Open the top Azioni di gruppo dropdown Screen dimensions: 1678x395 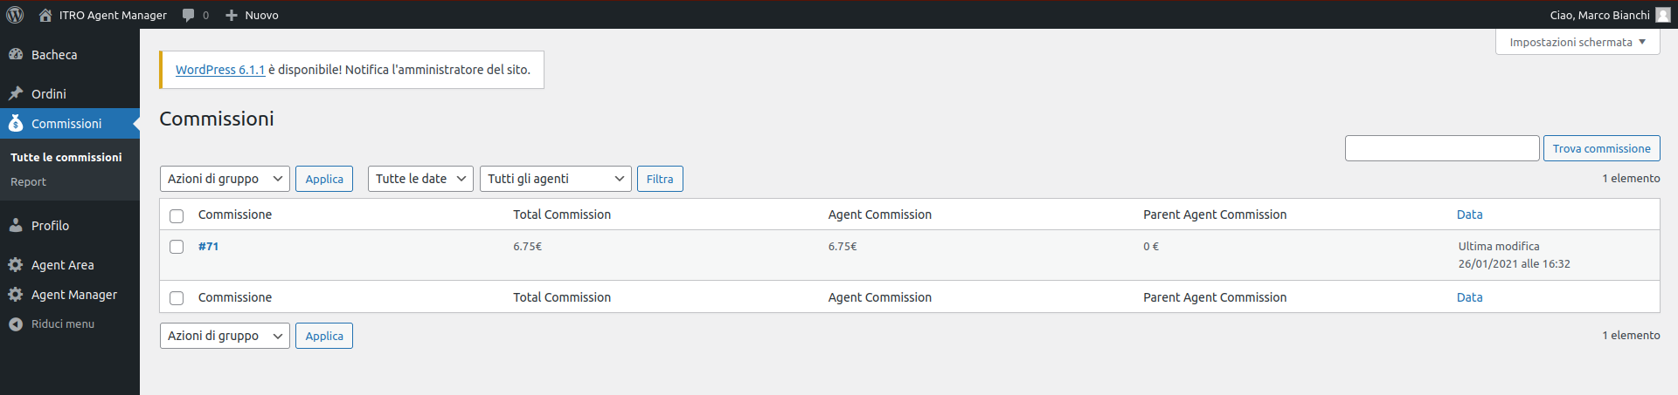pyautogui.click(x=225, y=179)
